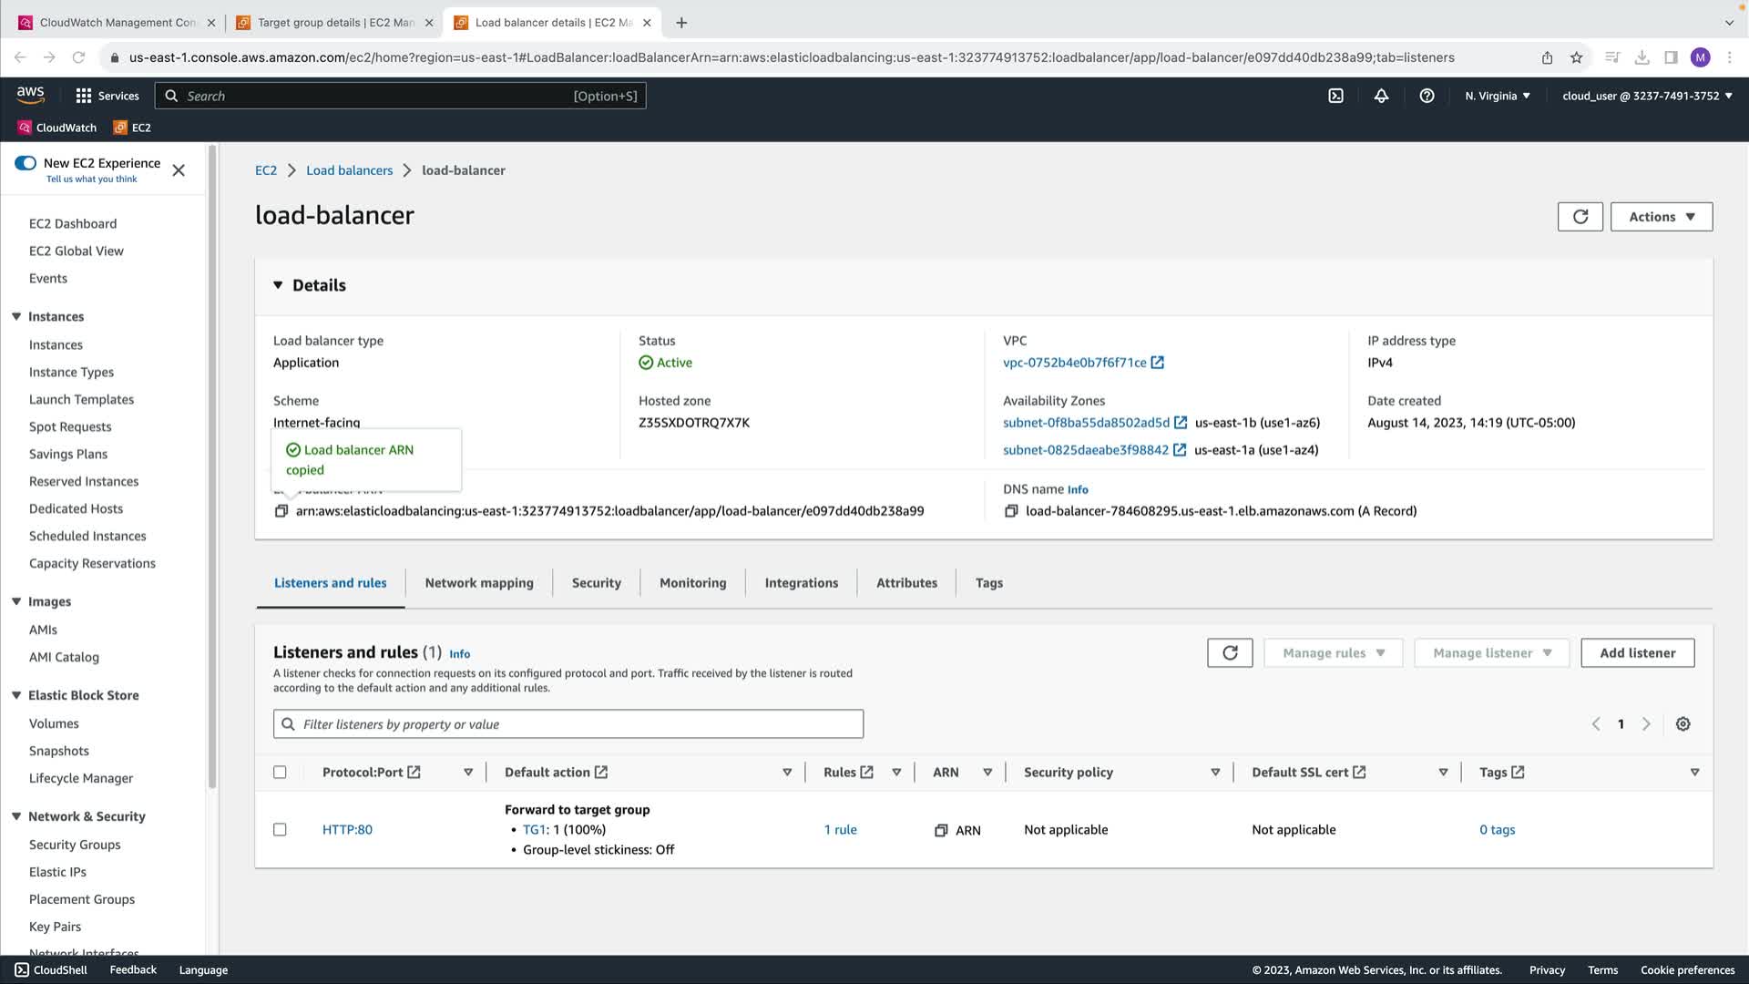Click the filter listeners search field
Screen dimensions: 1749x984
(x=568, y=724)
